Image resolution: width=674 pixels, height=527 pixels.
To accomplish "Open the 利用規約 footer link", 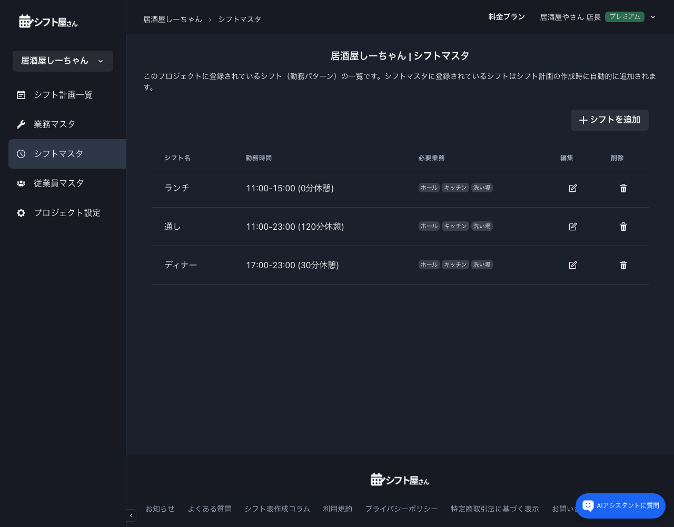I will (338, 509).
